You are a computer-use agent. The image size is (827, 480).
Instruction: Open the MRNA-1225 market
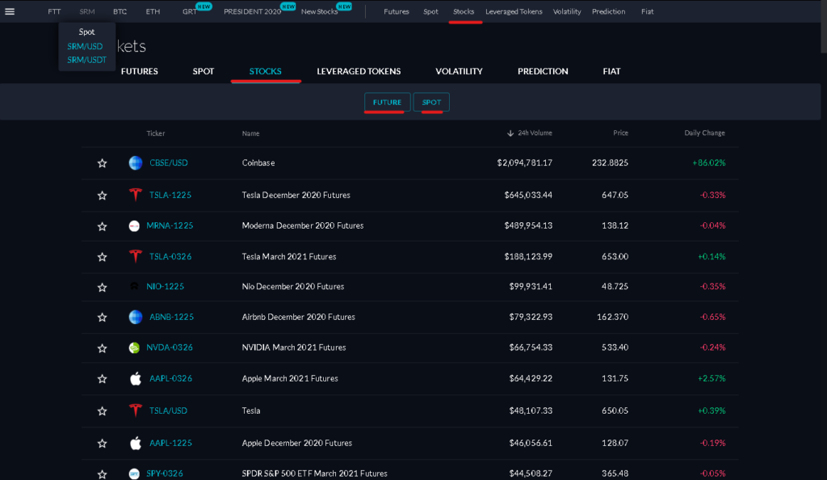[x=170, y=225]
